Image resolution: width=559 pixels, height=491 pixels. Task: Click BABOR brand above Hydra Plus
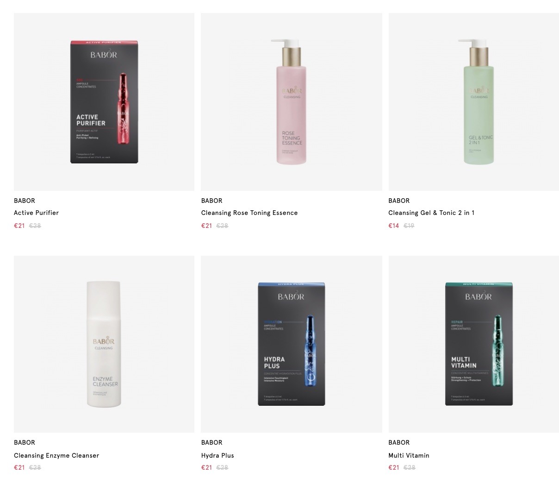click(212, 442)
